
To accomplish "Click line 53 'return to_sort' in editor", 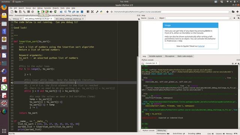I will click(x=28, y=113).
